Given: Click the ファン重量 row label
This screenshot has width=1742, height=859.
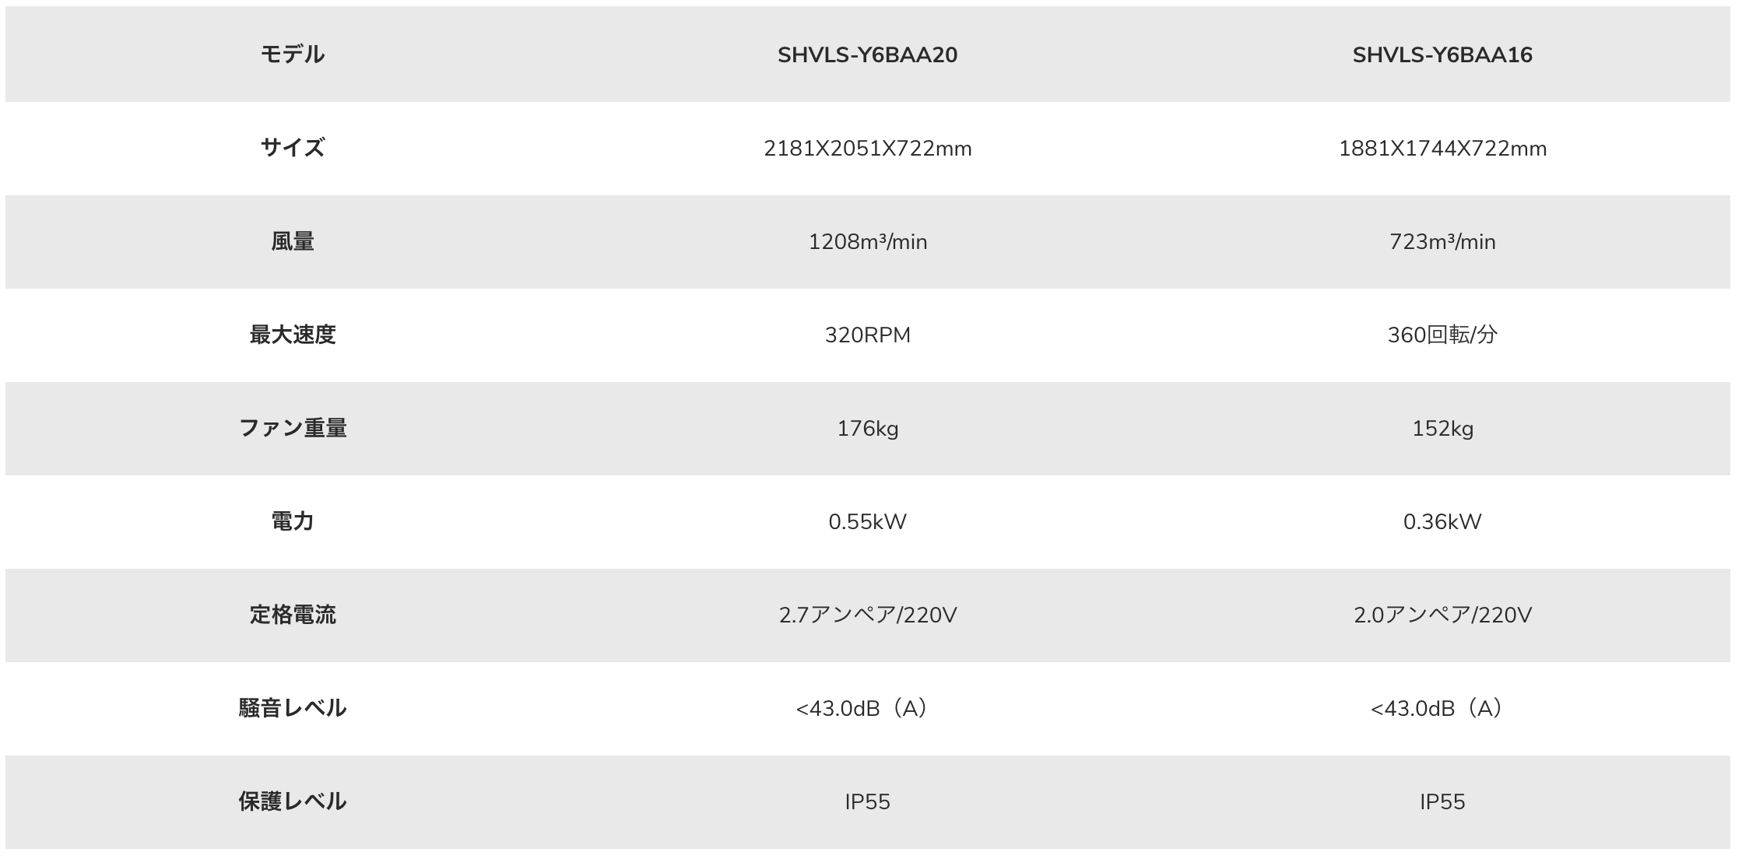Looking at the screenshot, I should point(292,428).
